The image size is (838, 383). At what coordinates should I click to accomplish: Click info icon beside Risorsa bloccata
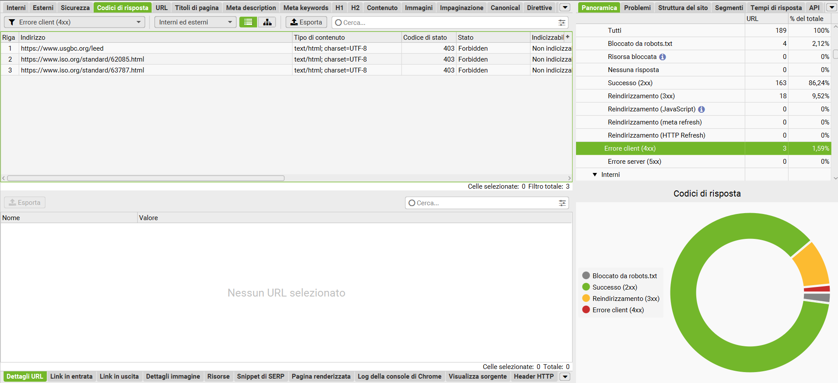663,57
